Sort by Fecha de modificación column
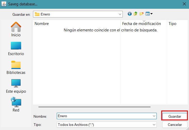The height and width of the screenshot is (130, 189). [142, 24]
